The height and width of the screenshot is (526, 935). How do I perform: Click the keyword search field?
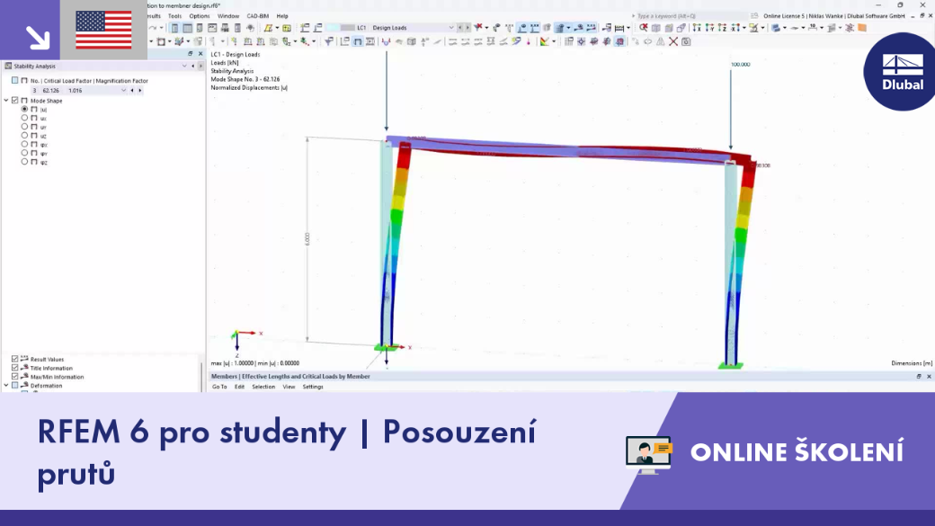coord(689,16)
